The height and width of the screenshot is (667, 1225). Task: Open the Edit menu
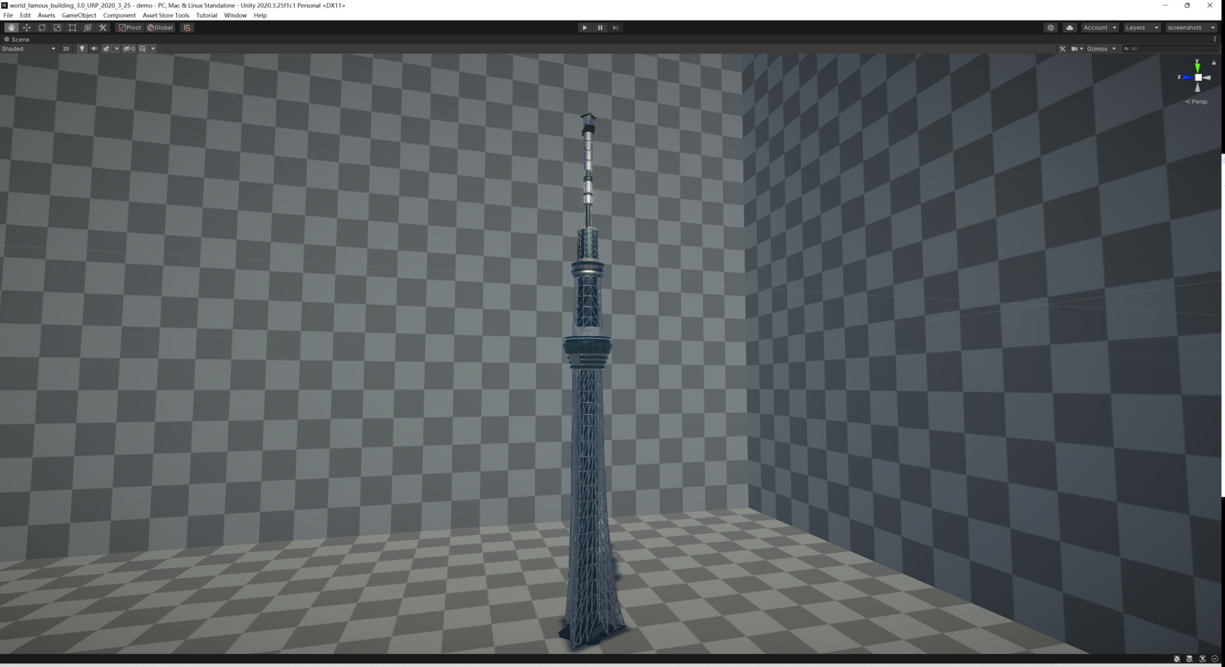point(25,15)
